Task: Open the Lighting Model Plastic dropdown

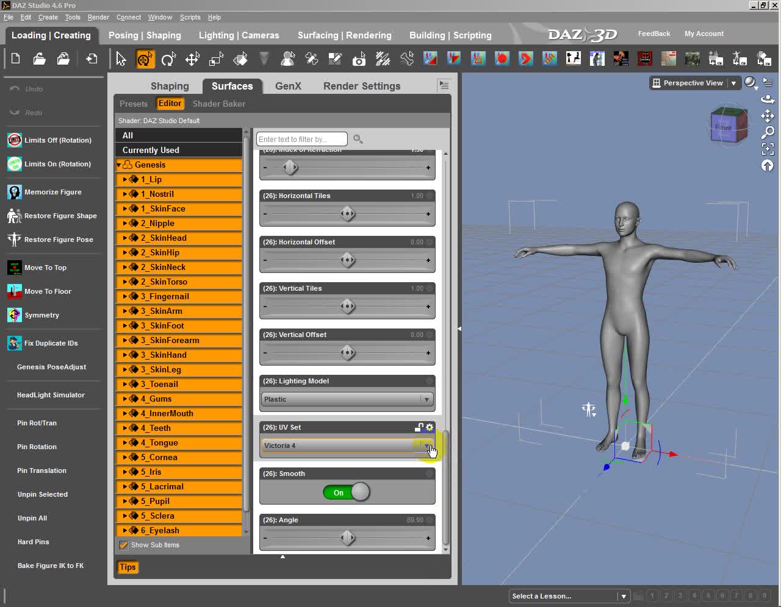Action: click(x=347, y=399)
